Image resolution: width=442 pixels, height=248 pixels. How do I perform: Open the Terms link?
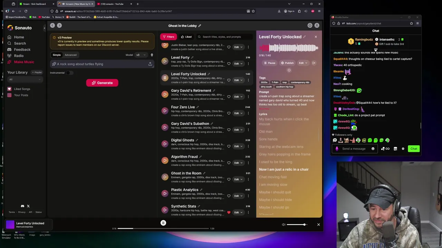pos(12,212)
